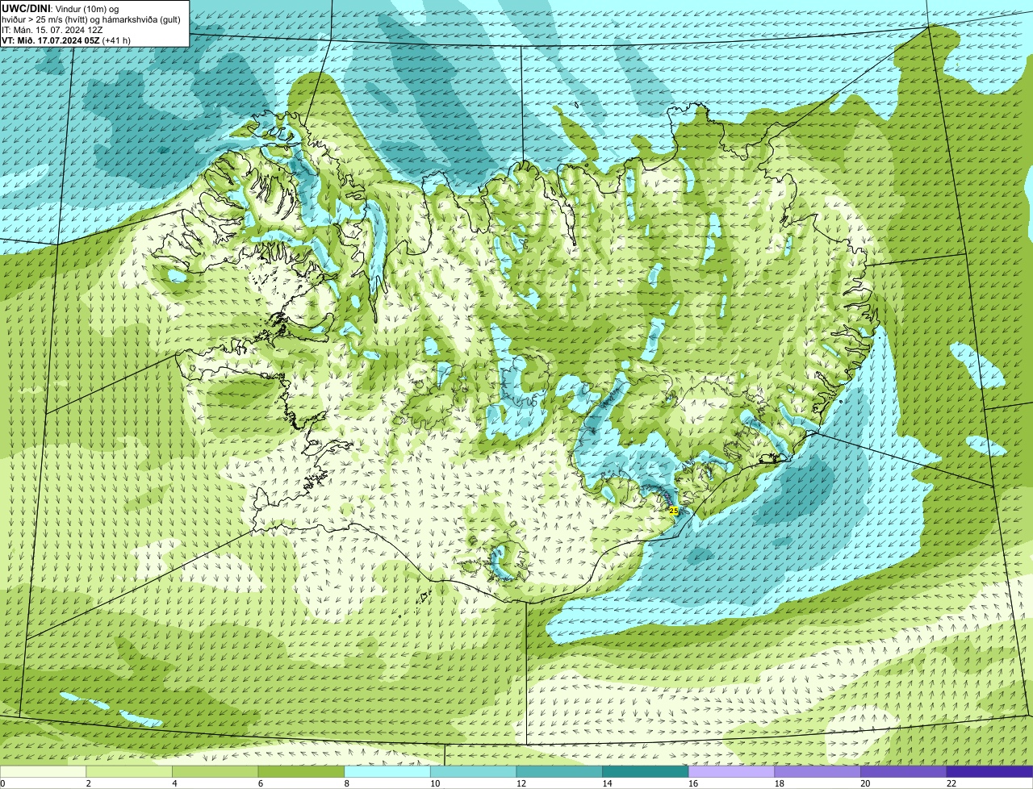Click the '22' label on the colour scale

pos(951,783)
